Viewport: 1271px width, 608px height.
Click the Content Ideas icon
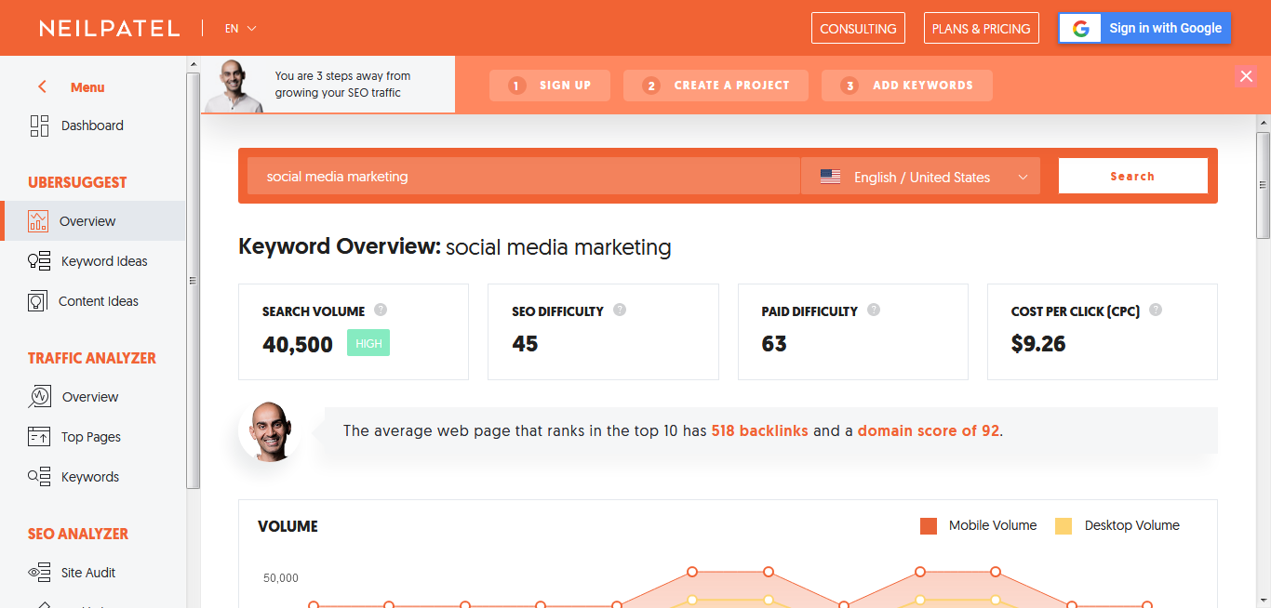click(37, 301)
